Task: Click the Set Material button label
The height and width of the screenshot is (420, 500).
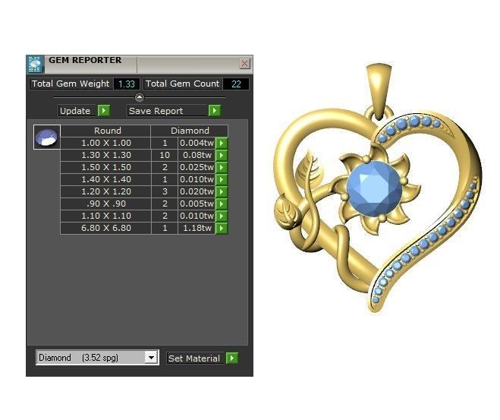Action: (x=194, y=358)
